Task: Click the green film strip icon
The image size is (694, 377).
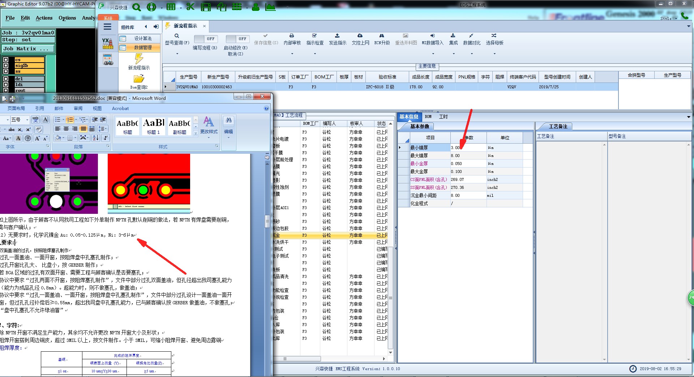Action: tap(206, 7)
